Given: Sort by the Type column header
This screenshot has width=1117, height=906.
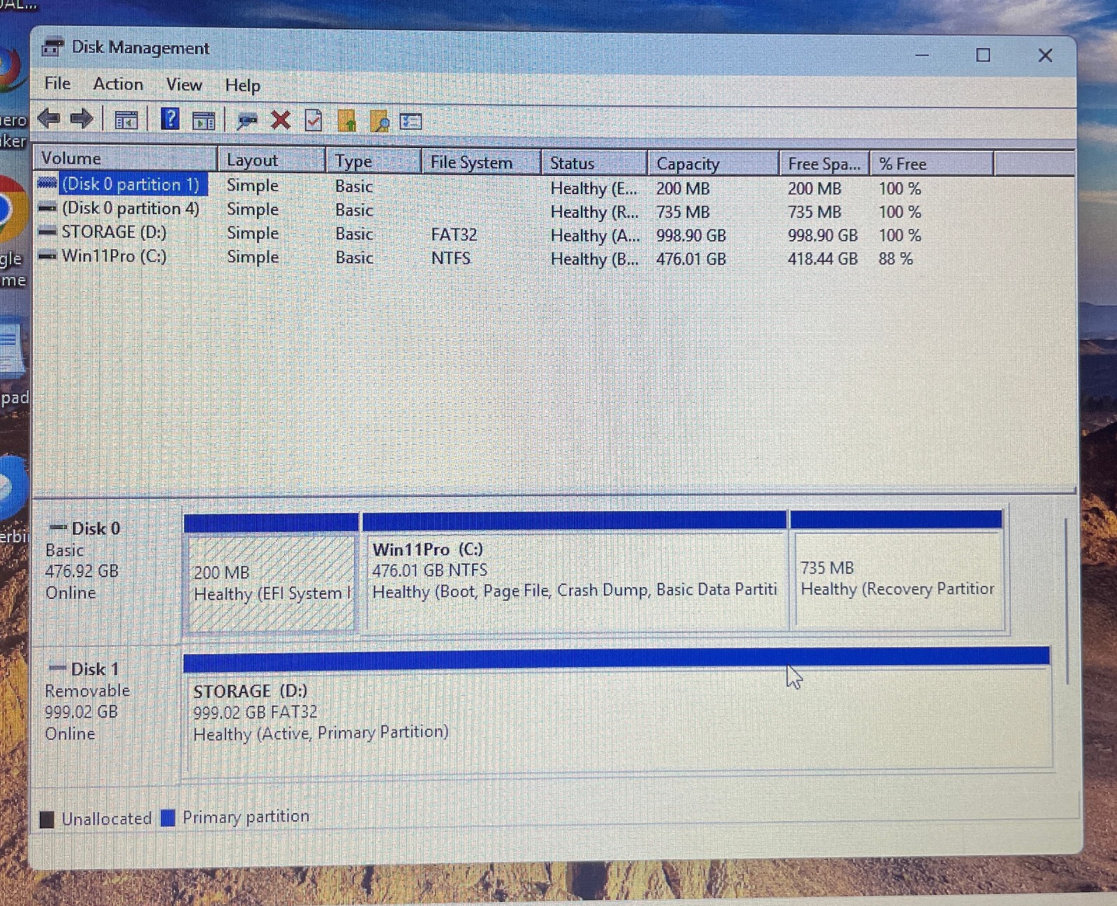Looking at the screenshot, I should (x=373, y=161).
